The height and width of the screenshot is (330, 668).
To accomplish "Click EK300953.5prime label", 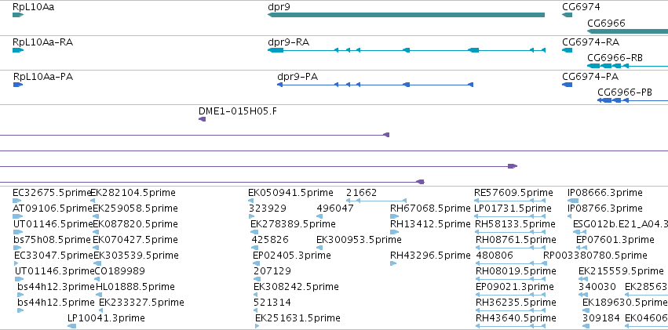I will pyautogui.click(x=359, y=240).
